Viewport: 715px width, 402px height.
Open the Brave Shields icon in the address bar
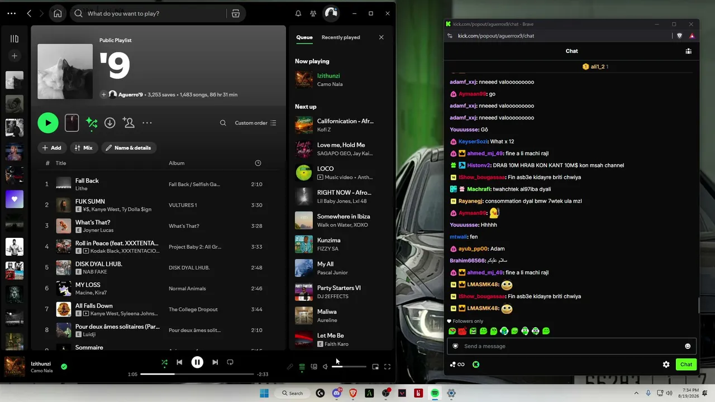(x=679, y=36)
